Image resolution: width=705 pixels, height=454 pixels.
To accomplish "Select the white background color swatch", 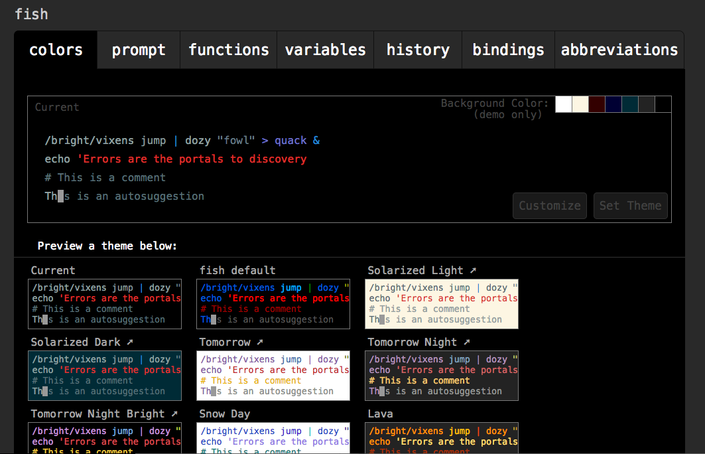I will click(x=563, y=104).
